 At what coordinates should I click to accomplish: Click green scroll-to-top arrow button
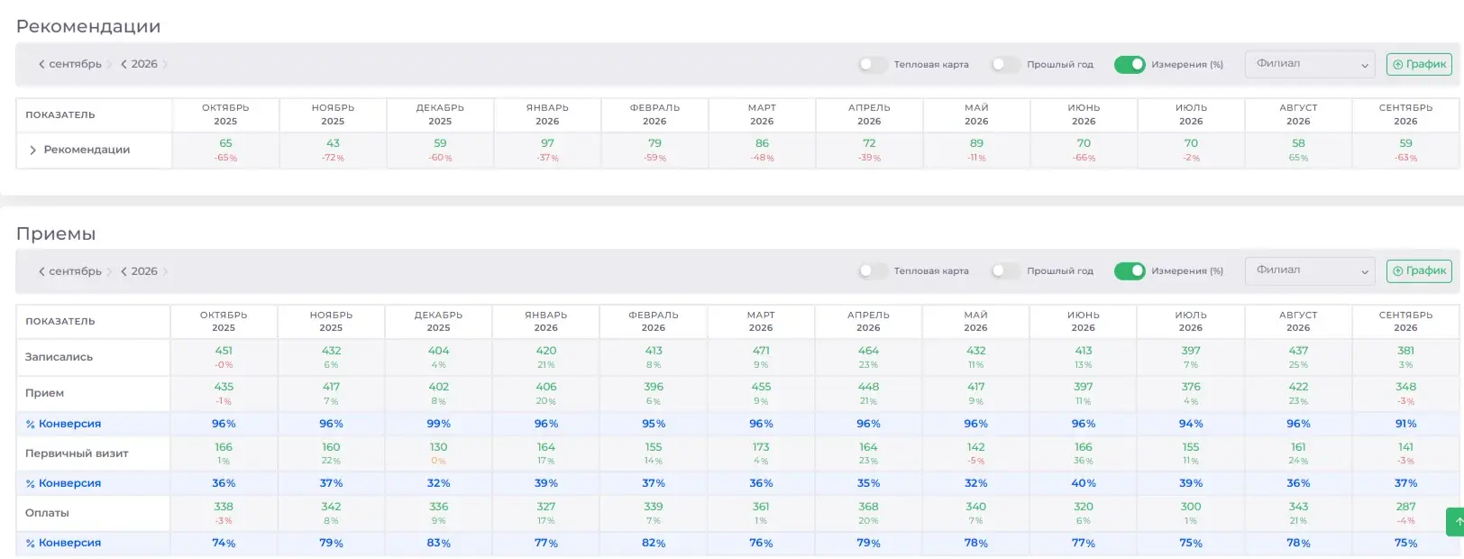click(1456, 522)
